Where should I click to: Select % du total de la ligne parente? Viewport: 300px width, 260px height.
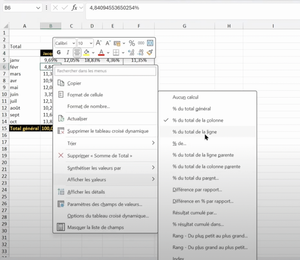click(x=207, y=155)
